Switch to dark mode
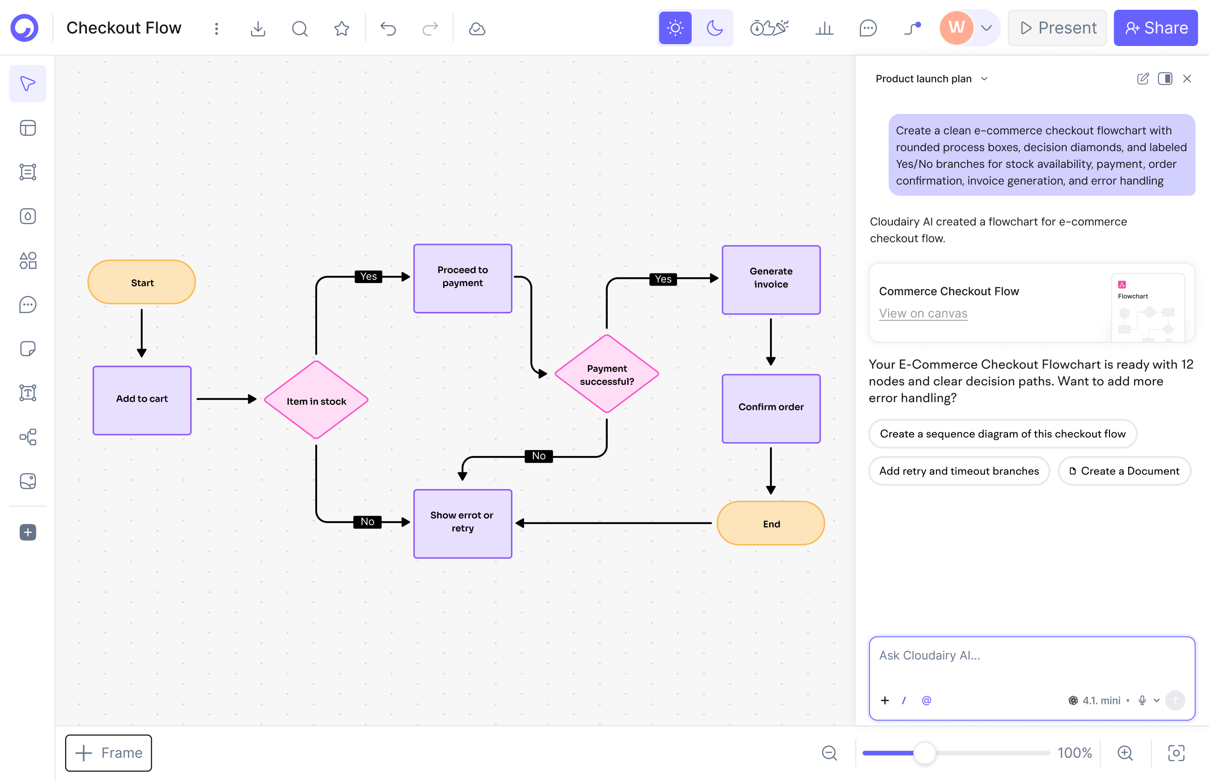This screenshot has height=781, width=1209. (715, 28)
